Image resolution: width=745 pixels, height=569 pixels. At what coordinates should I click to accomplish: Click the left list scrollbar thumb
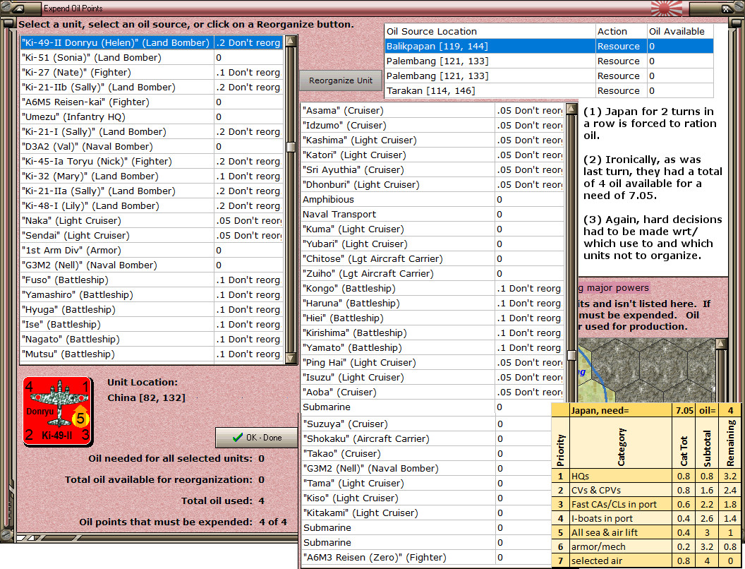(x=291, y=147)
